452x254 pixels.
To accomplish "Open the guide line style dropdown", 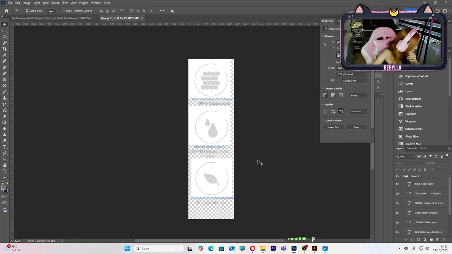I will [x=358, y=112].
